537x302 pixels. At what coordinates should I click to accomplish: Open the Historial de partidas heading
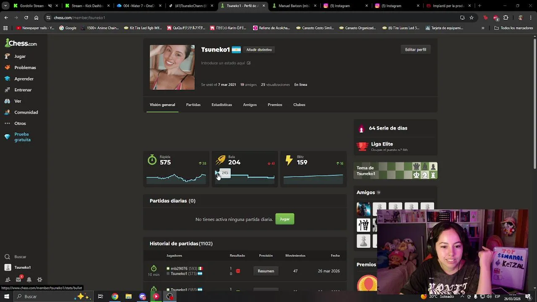pyautogui.click(x=181, y=244)
